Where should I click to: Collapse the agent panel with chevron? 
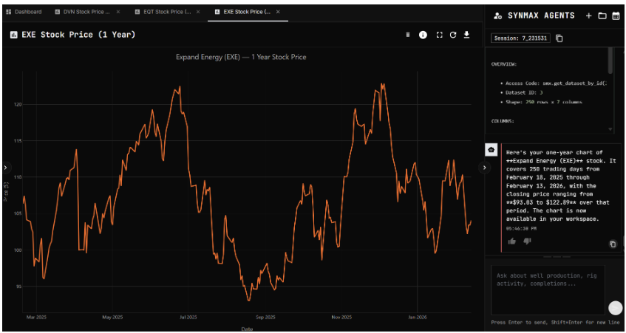click(485, 168)
